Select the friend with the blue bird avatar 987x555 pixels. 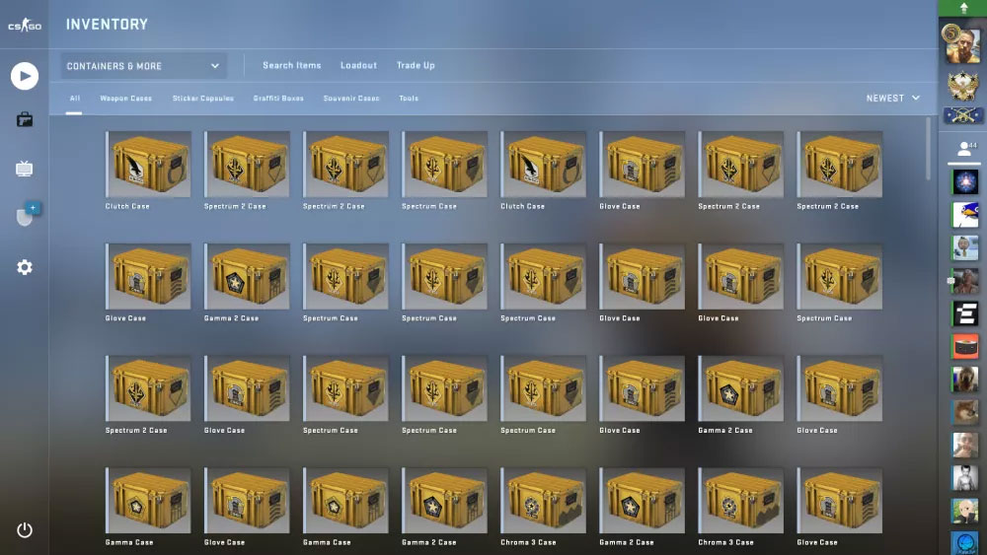pos(965,214)
